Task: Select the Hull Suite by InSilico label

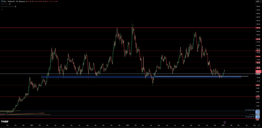Action: point(7,6)
